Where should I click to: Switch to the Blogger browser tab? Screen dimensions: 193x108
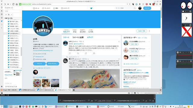tap(9, 90)
